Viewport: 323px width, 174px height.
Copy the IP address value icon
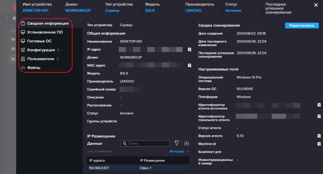click(x=189, y=49)
